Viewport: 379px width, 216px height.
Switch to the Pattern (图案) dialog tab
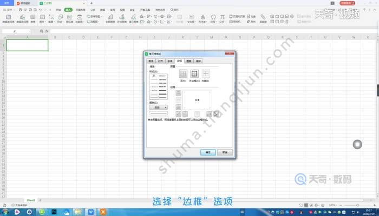click(x=189, y=61)
